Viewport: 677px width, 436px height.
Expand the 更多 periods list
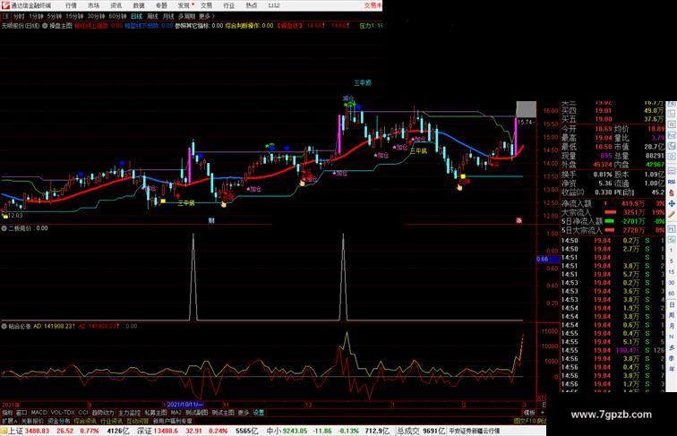[206, 16]
